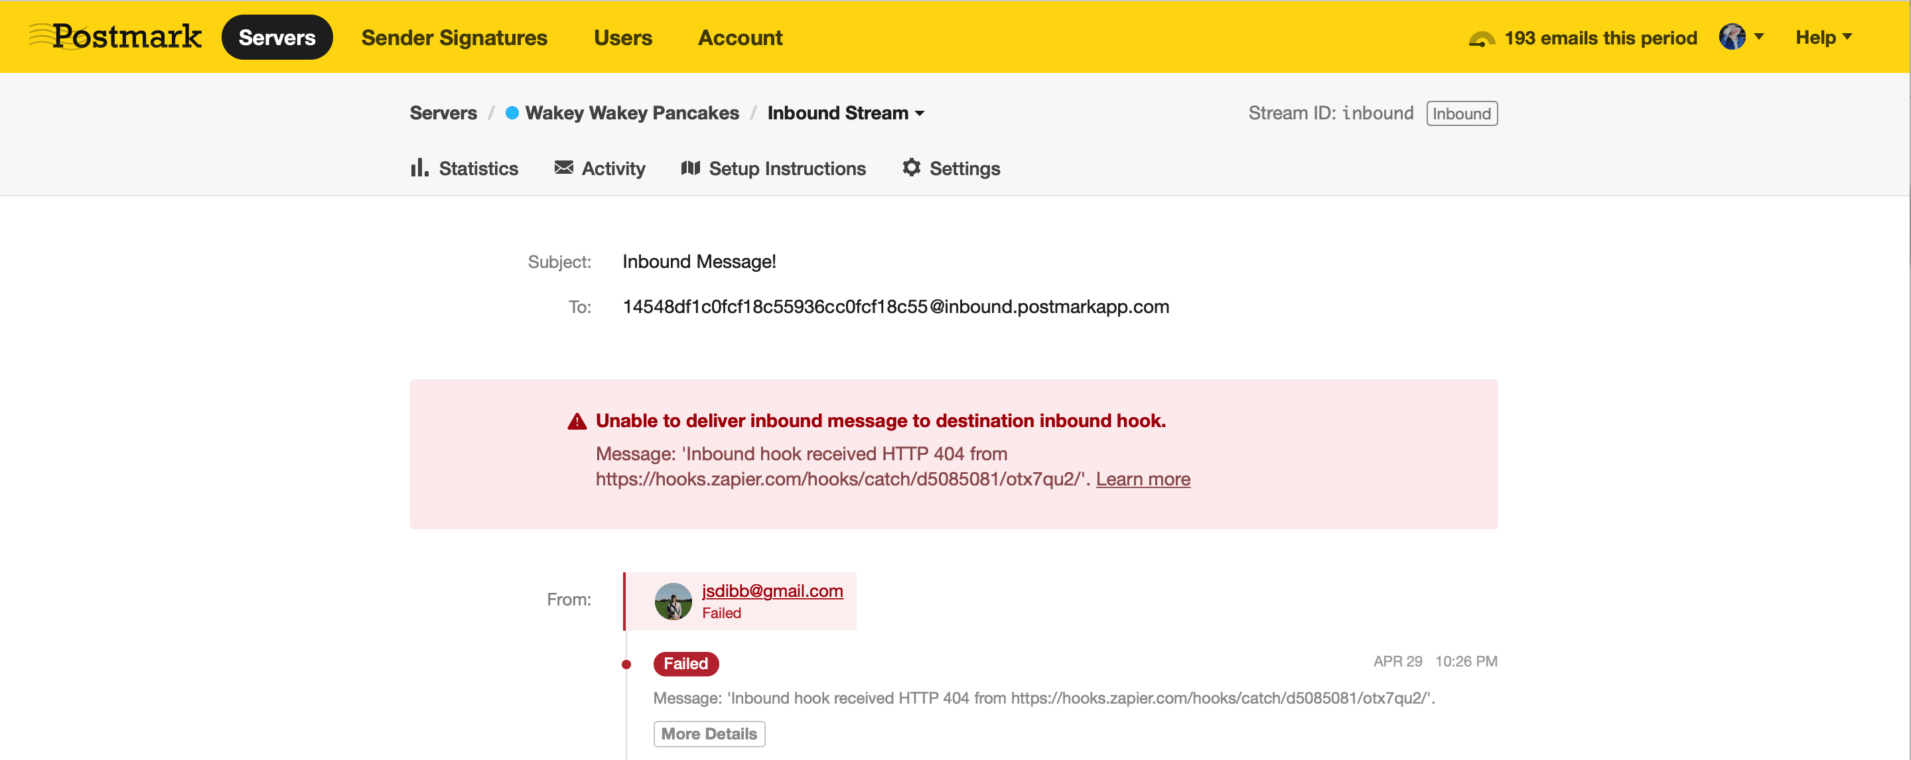Open the Account page

point(740,37)
